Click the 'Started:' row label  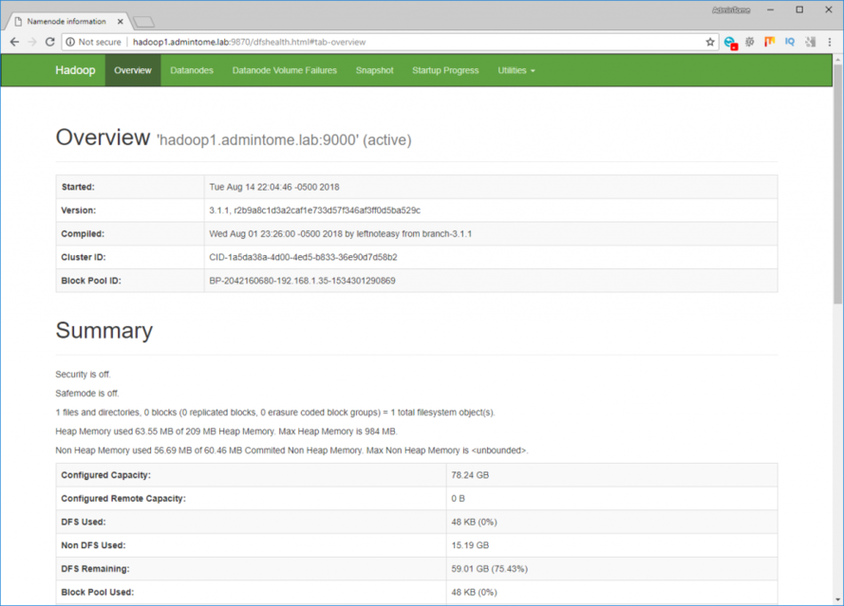click(78, 187)
